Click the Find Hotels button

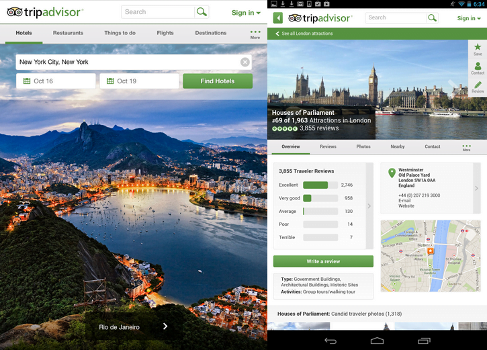click(x=218, y=81)
